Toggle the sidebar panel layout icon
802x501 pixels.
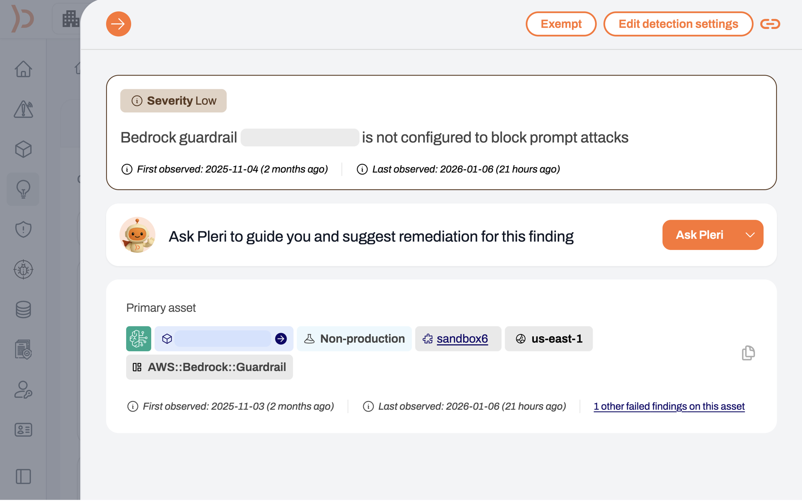point(23,476)
